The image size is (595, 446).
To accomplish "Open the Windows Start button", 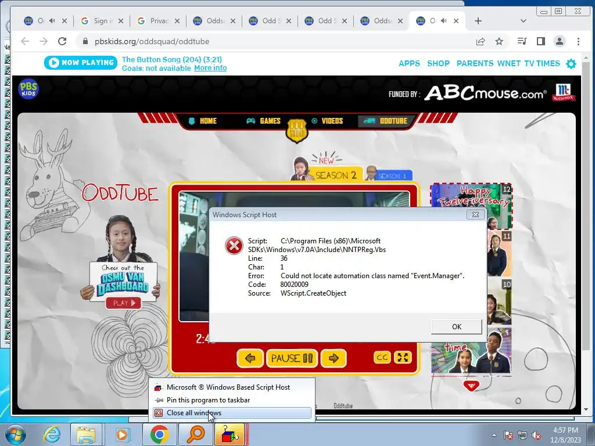I will pos(15,434).
